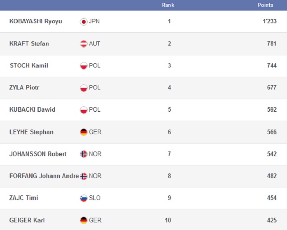Click Austria flag icon beside Kraft
287x230 pixels.
tap(84, 43)
